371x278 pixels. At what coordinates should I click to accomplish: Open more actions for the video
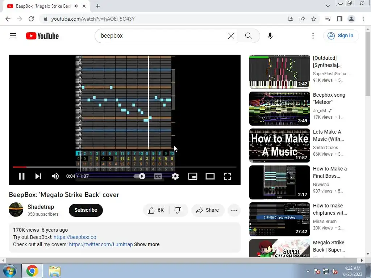pyautogui.click(x=234, y=210)
